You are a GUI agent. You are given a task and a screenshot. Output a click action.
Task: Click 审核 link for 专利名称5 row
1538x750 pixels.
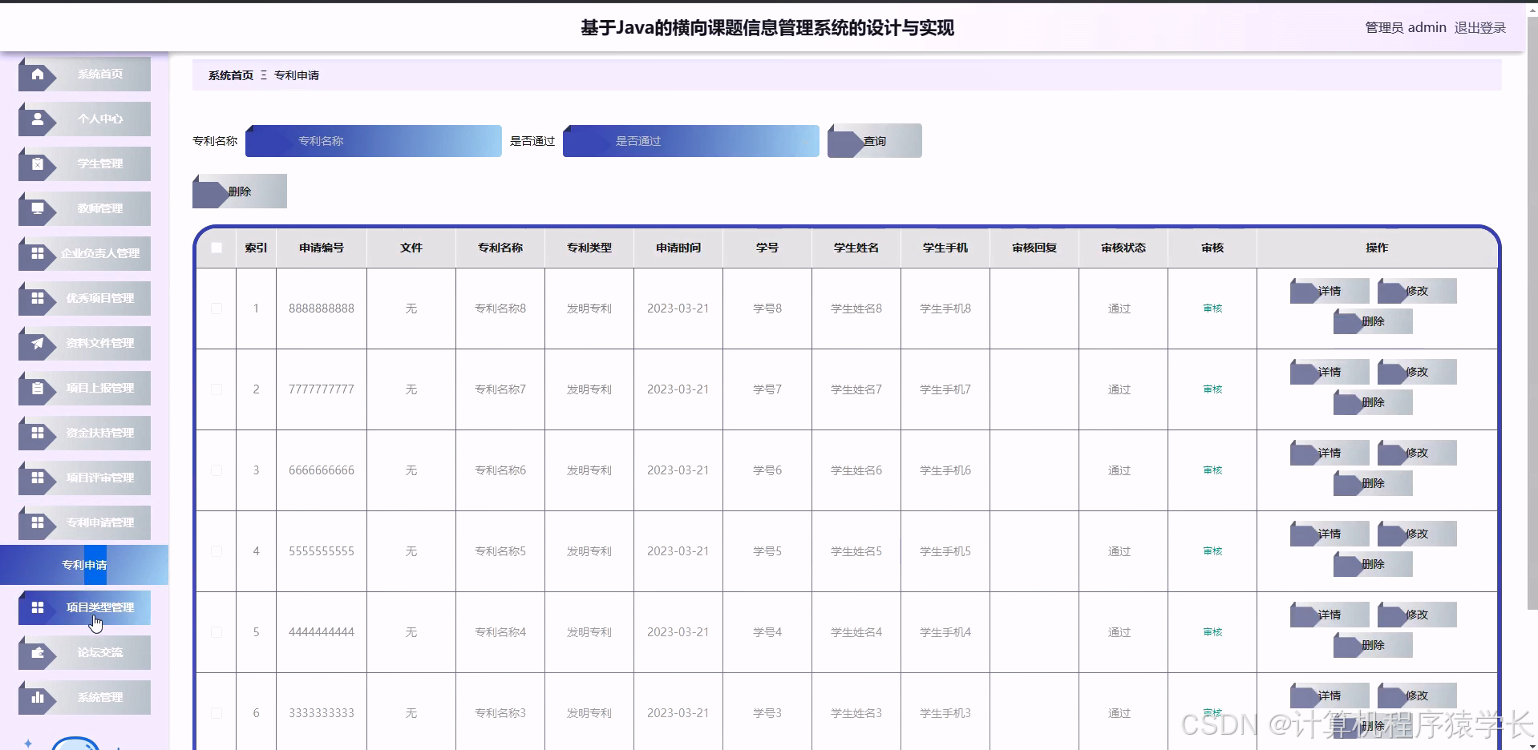click(1212, 551)
